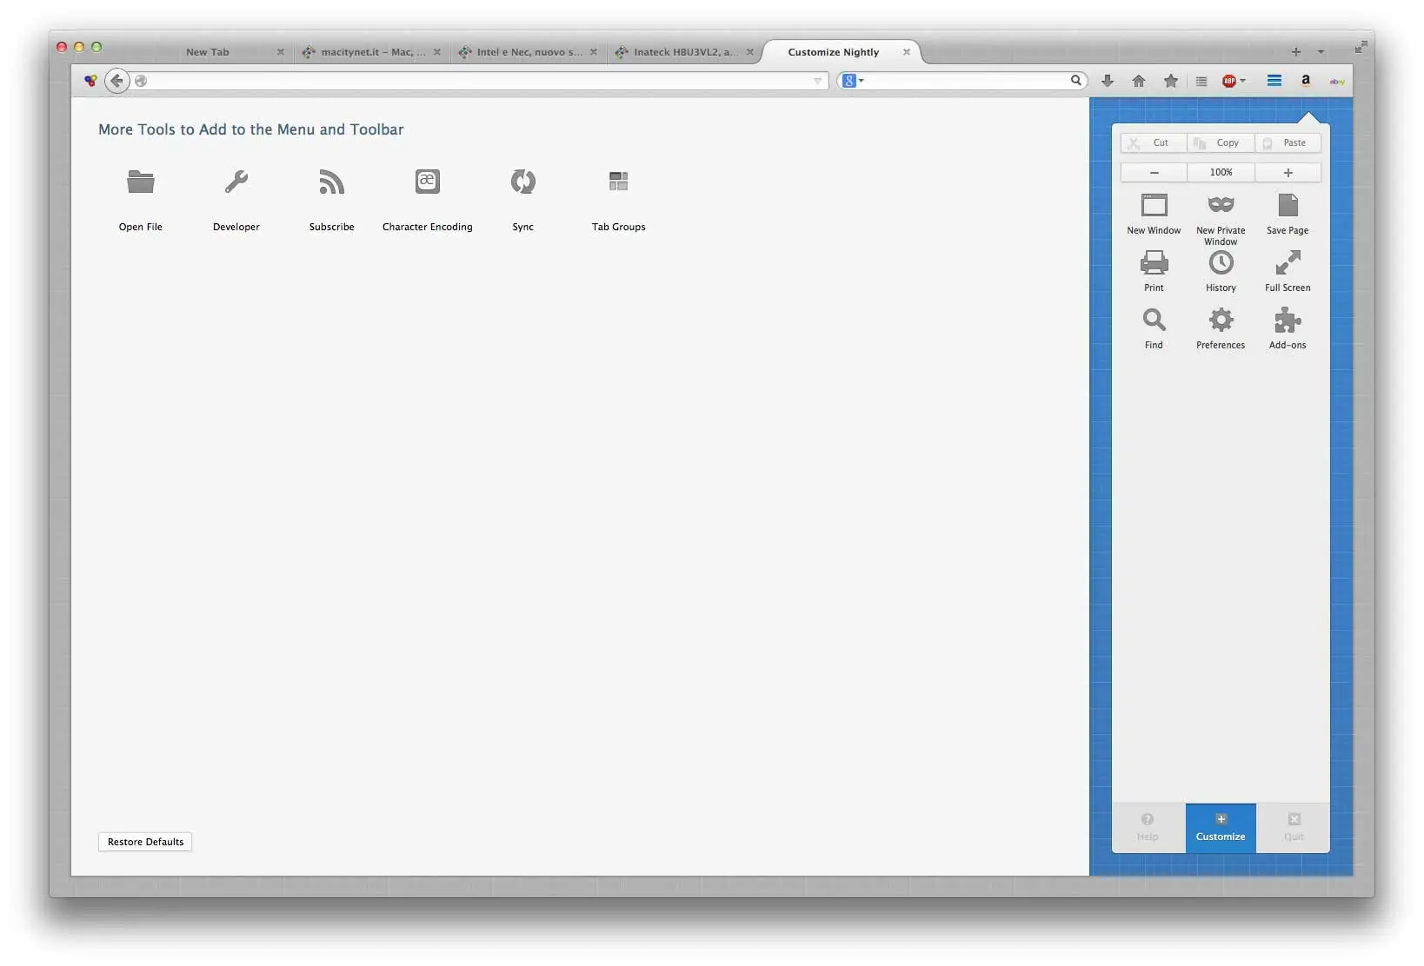Select the Customize Nightly tab

click(x=833, y=52)
